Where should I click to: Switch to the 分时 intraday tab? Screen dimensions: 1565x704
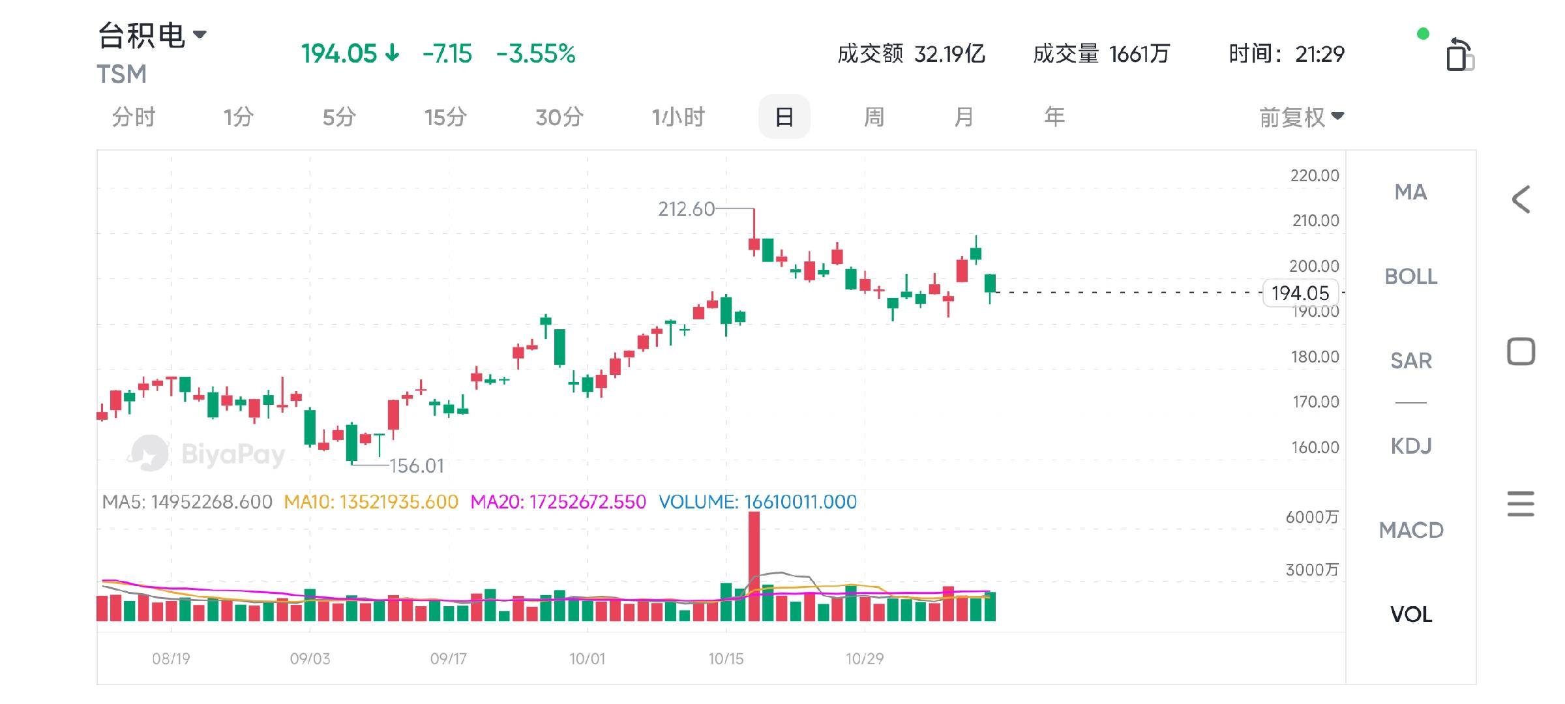click(x=134, y=117)
